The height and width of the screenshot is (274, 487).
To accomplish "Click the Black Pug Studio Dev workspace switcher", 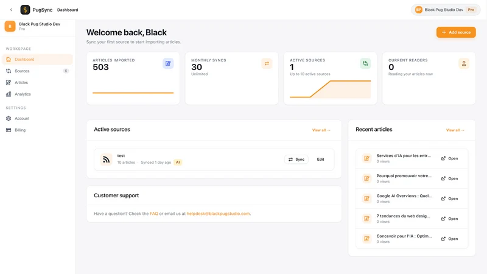I will (x=37, y=26).
